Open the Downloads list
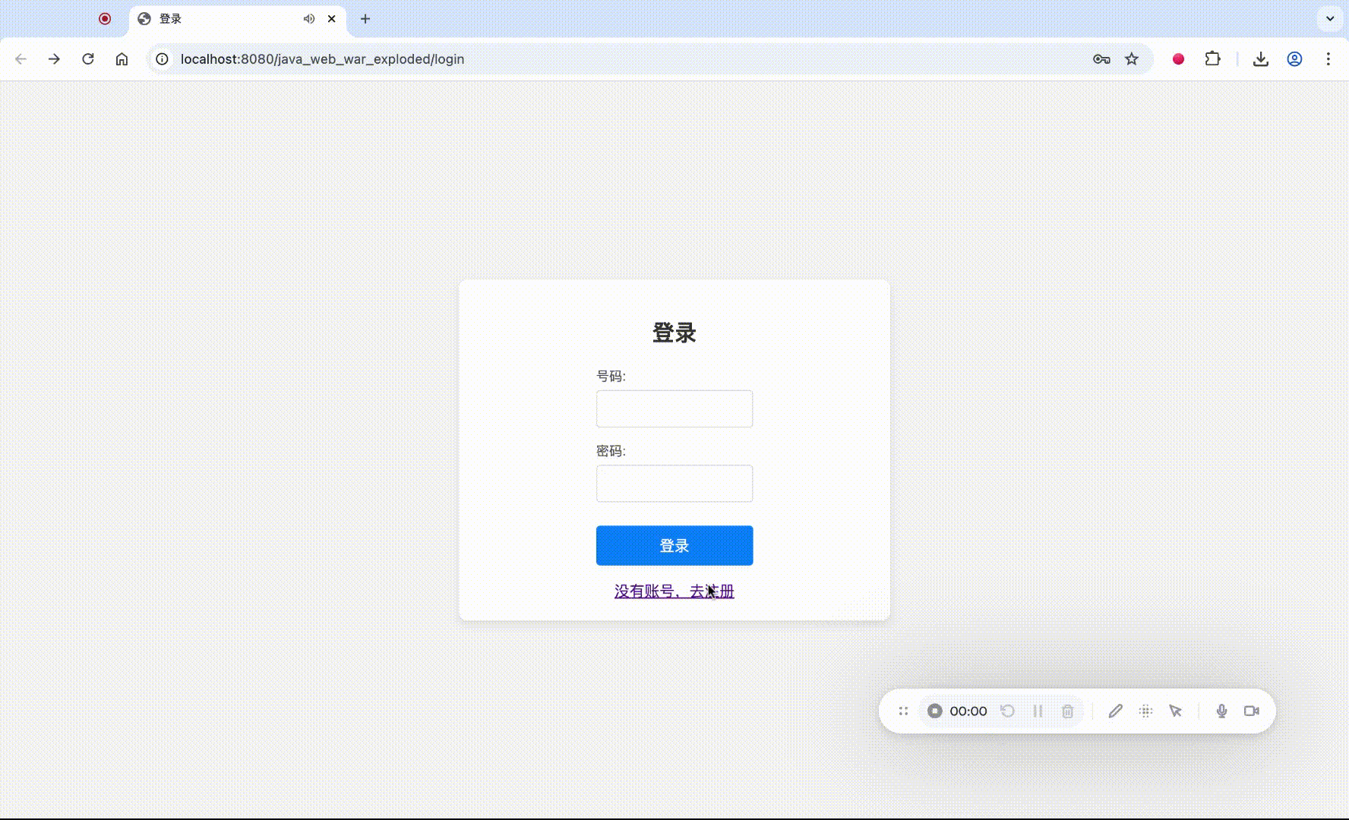Screen dimensions: 1349x820 point(1261,58)
